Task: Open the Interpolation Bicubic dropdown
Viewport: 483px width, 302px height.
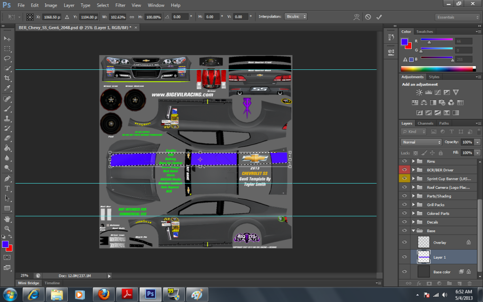Action: (296, 17)
